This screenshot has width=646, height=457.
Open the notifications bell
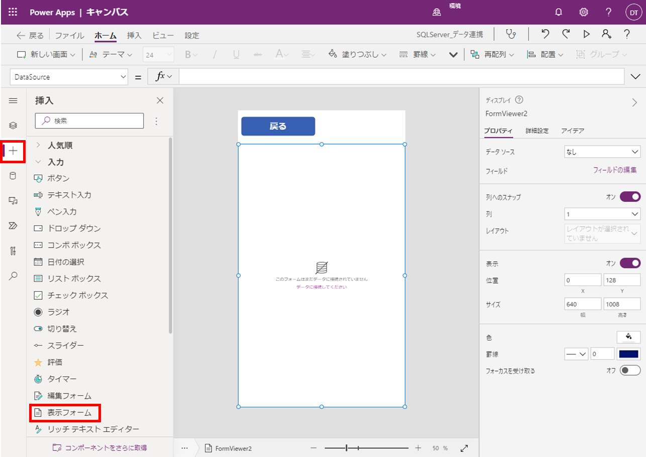[x=559, y=12]
